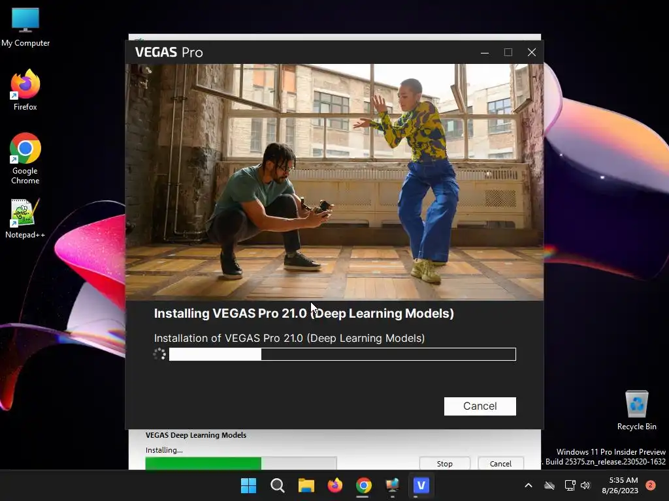Open File Explorer from taskbar
The height and width of the screenshot is (501, 669).
(306, 485)
